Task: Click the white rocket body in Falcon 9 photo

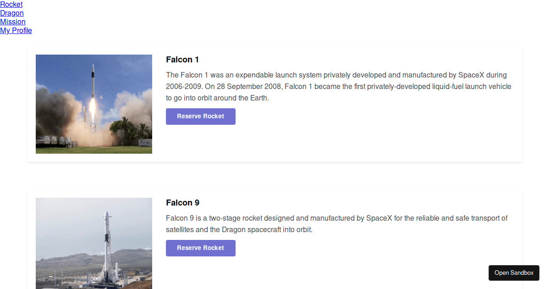Action: 106,248
